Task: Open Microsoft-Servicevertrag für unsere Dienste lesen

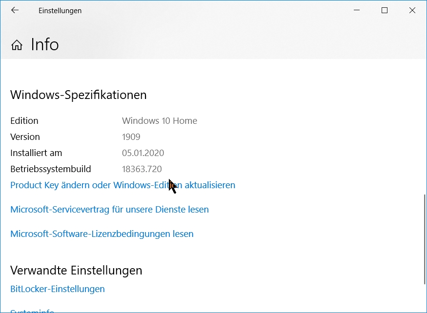Action: pyautogui.click(x=109, y=210)
